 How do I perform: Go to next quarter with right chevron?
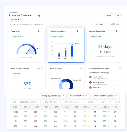coord(18,24)
